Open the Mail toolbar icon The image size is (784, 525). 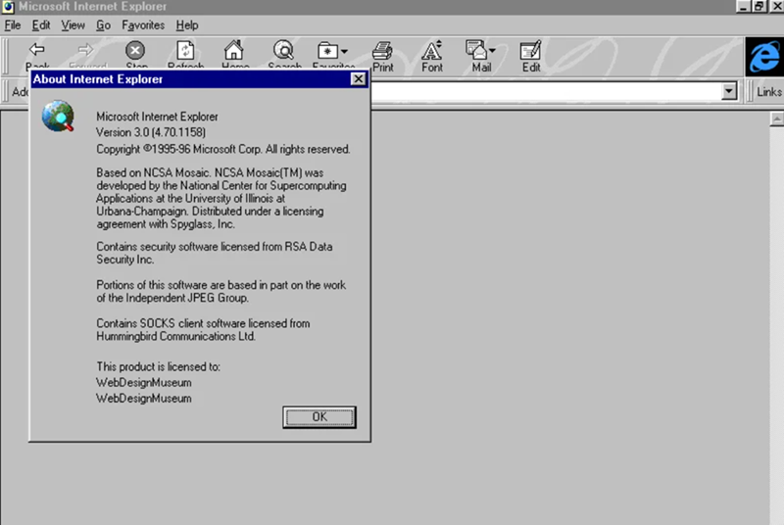click(x=476, y=50)
